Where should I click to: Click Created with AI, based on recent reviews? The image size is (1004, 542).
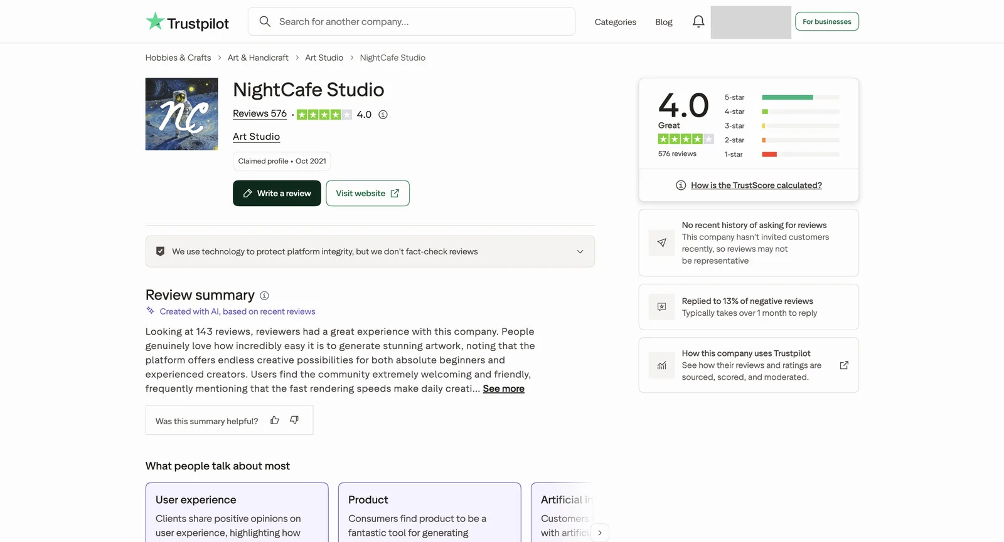pyautogui.click(x=237, y=311)
